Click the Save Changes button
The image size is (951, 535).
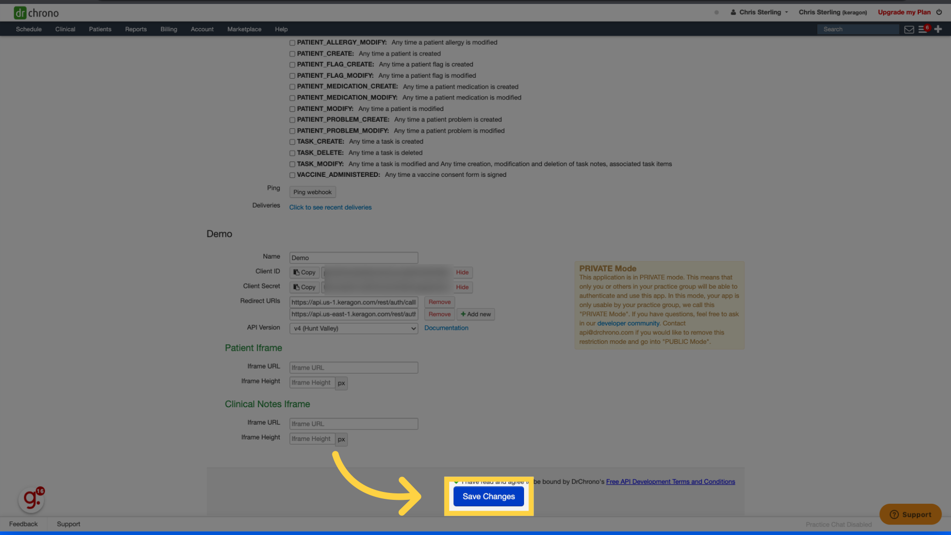pyautogui.click(x=488, y=496)
